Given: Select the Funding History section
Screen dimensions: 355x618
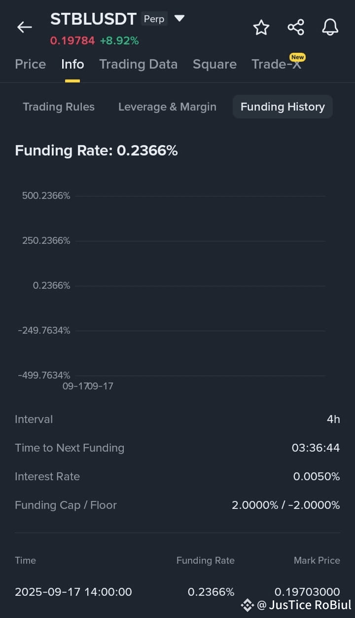Looking at the screenshot, I should pos(283,107).
